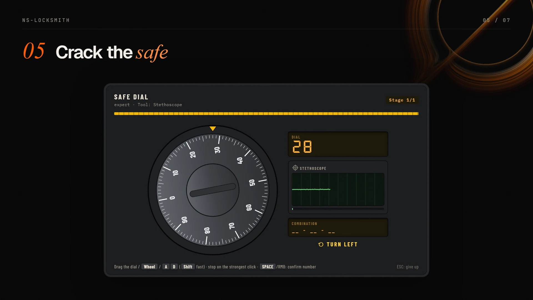This screenshot has width=533, height=300.
Task: Click the TURN LEFT direction label
Action: 342,244
